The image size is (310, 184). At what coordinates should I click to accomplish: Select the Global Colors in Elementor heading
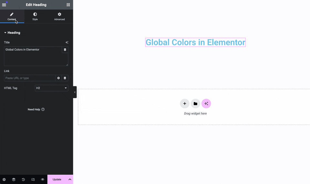tap(195, 43)
